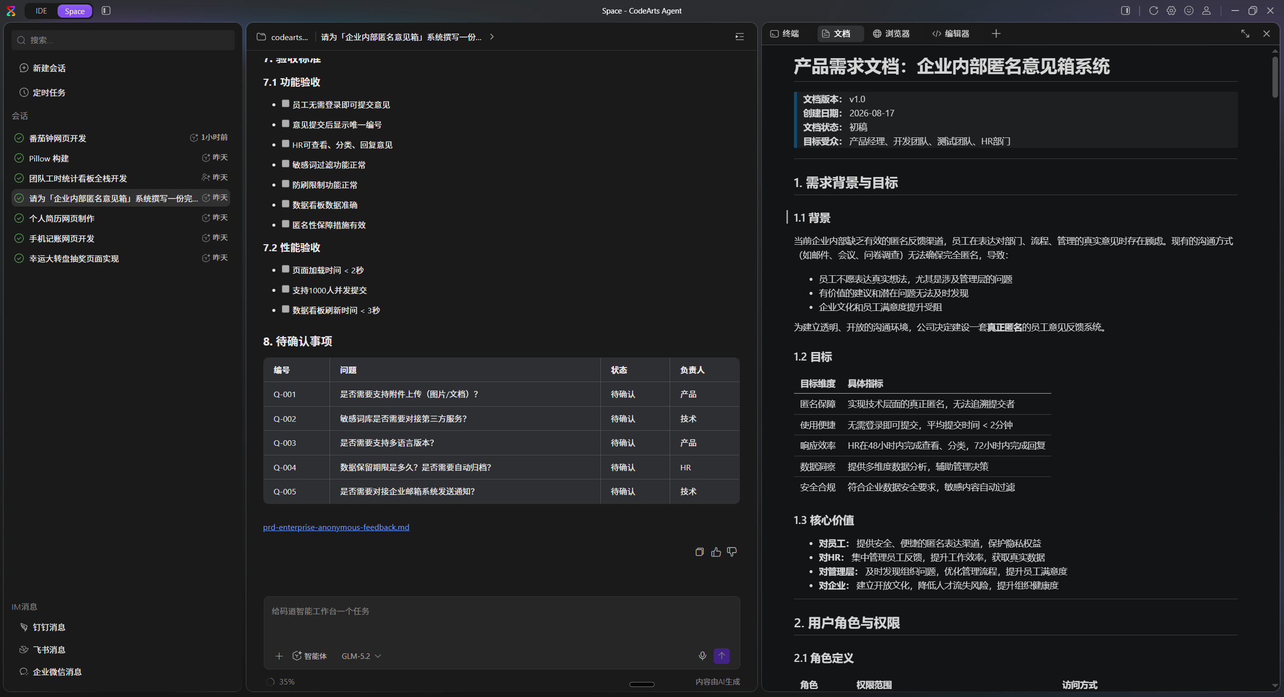The height and width of the screenshot is (697, 1284).
Task: Click the document panel vertical scrollbar
Action: click(x=1275, y=77)
